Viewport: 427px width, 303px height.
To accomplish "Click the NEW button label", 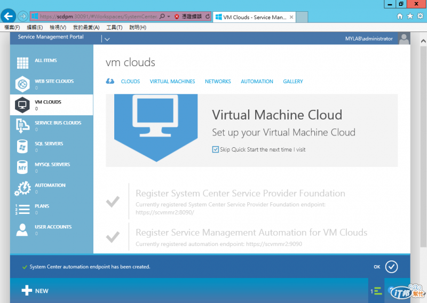I will tap(42, 291).
